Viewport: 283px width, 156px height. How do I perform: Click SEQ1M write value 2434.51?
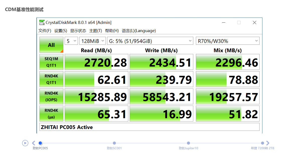(161, 62)
